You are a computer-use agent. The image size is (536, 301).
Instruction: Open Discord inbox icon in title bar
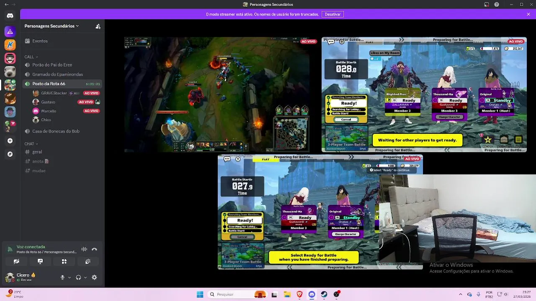487,4
